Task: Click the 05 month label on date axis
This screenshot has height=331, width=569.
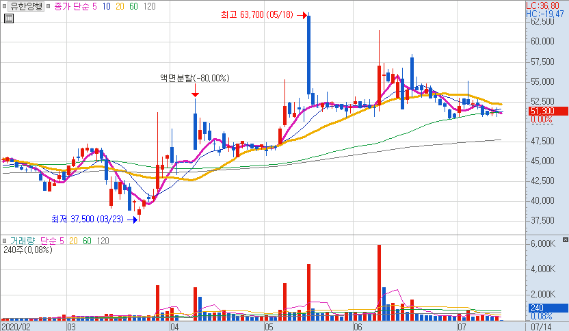Action: point(269,327)
